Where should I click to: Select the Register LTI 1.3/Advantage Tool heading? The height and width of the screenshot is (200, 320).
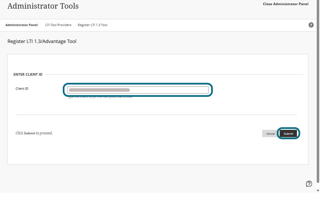click(42, 41)
